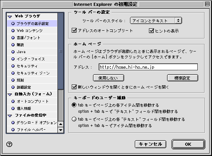This screenshot has width=212, height=156.
Task: Select Web コンテンツ in the sidebar
Action: click(x=32, y=31)
